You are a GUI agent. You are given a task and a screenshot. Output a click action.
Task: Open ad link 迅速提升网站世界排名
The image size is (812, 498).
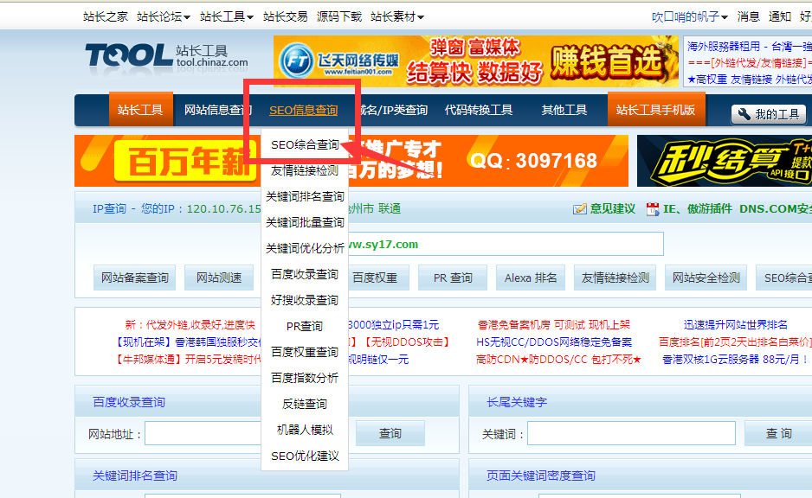click(x=735, y=325)
